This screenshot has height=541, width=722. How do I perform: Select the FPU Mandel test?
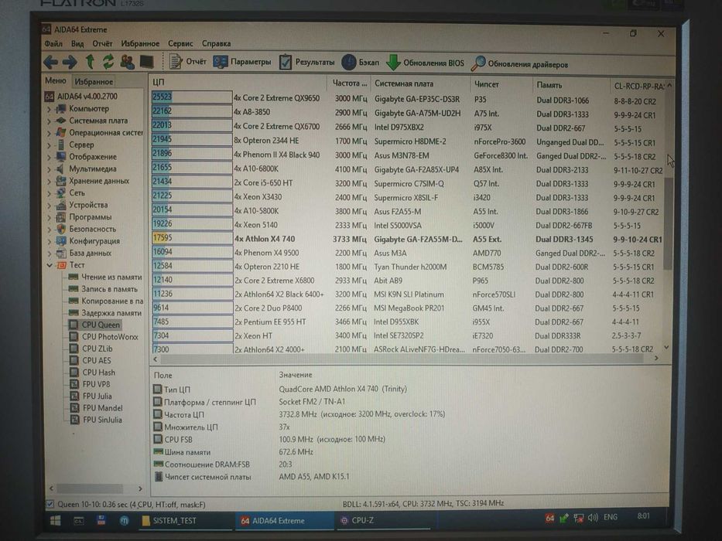(x=103, y=408)
